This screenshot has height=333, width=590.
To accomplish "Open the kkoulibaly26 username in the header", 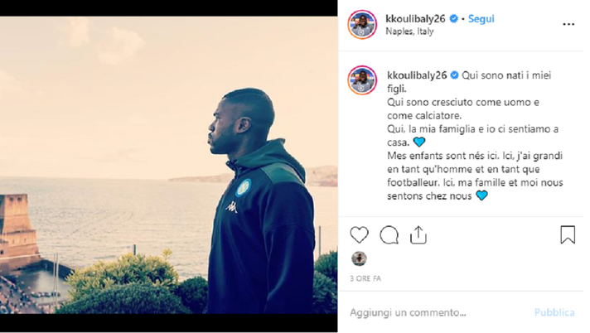I will (x=415, y=19).
